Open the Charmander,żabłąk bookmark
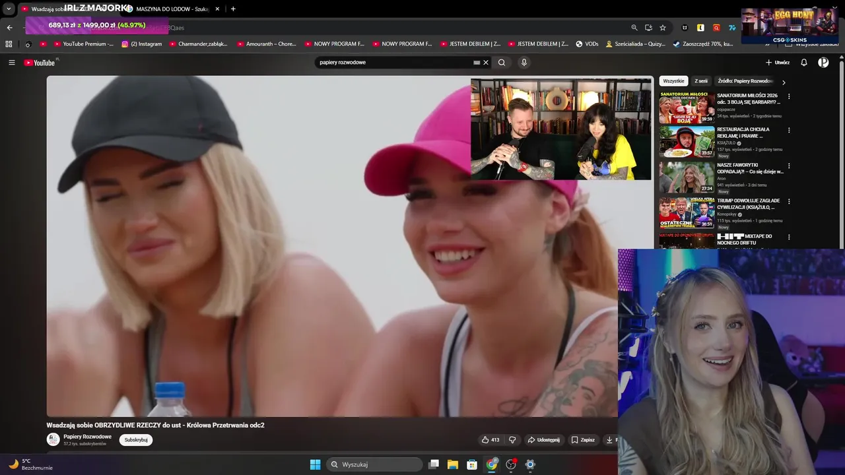Screen dimensions: 845x475 [198, 44]
